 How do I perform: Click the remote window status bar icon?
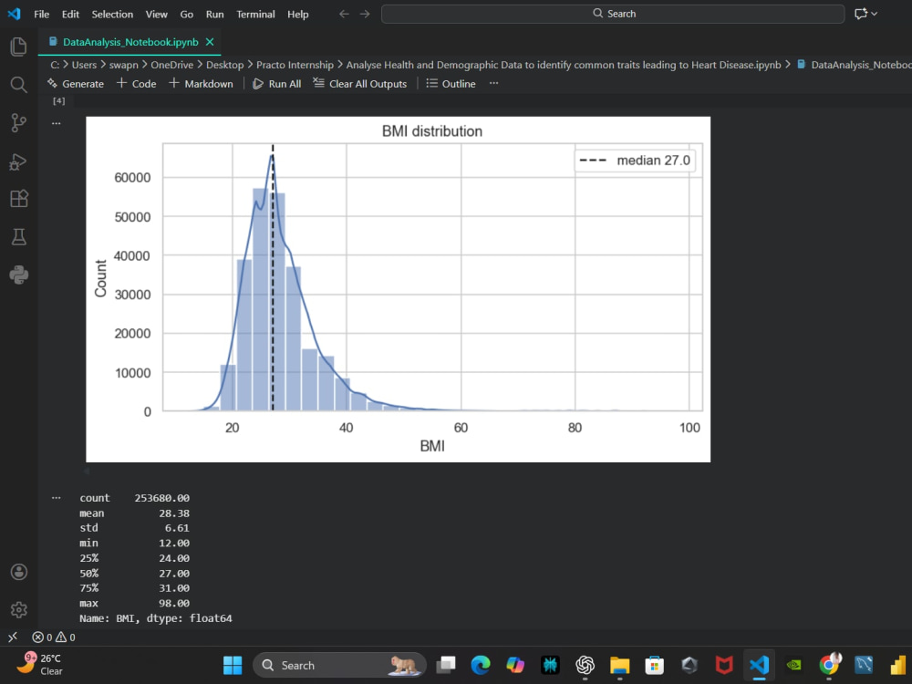(13, 637)
